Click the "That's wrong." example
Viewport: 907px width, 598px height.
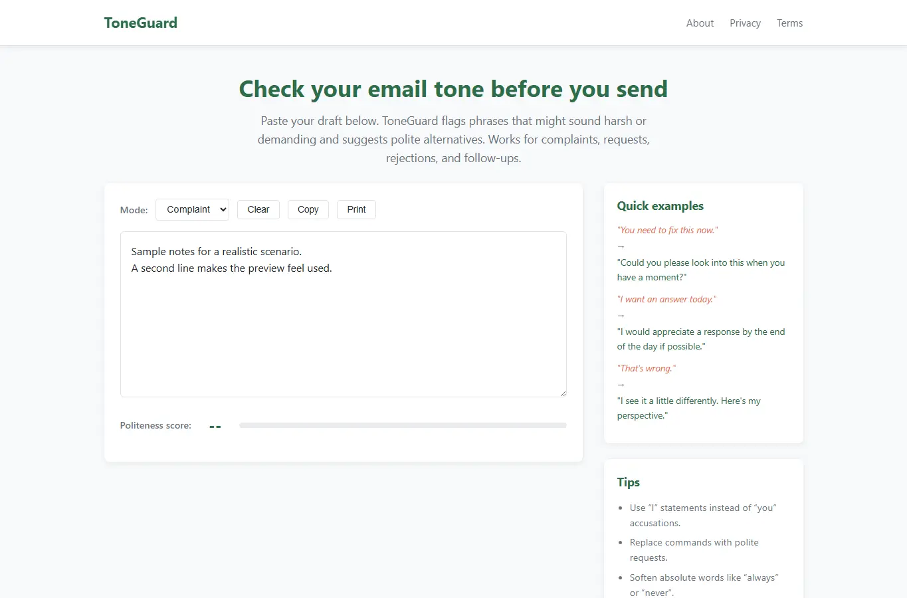[x=646, y=369]
